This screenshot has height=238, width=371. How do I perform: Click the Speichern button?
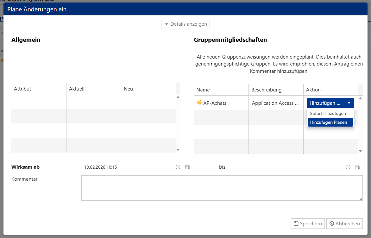[308, 223]
